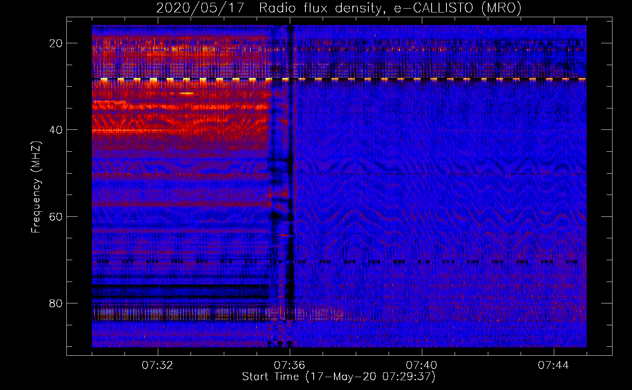Click the '60' frequency tick label
This screenshot has width=632, height=390.
pos(56,216)
